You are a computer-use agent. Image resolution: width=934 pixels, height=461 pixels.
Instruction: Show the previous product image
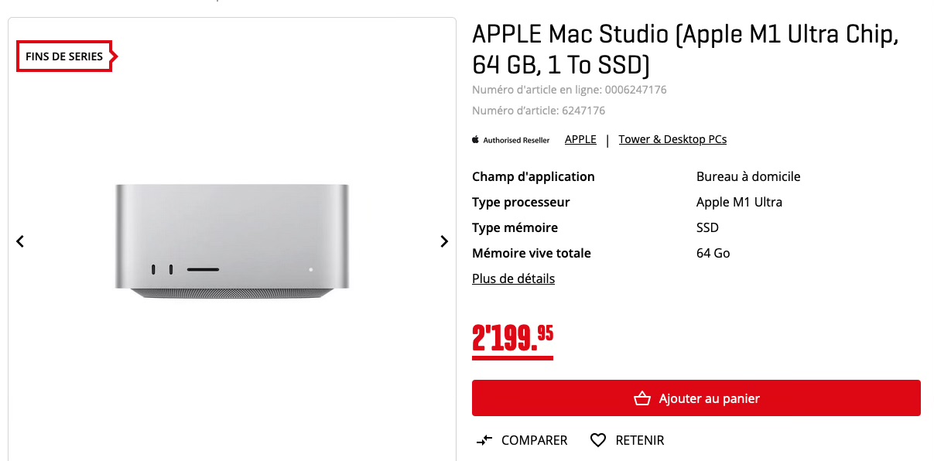[20, 241]
